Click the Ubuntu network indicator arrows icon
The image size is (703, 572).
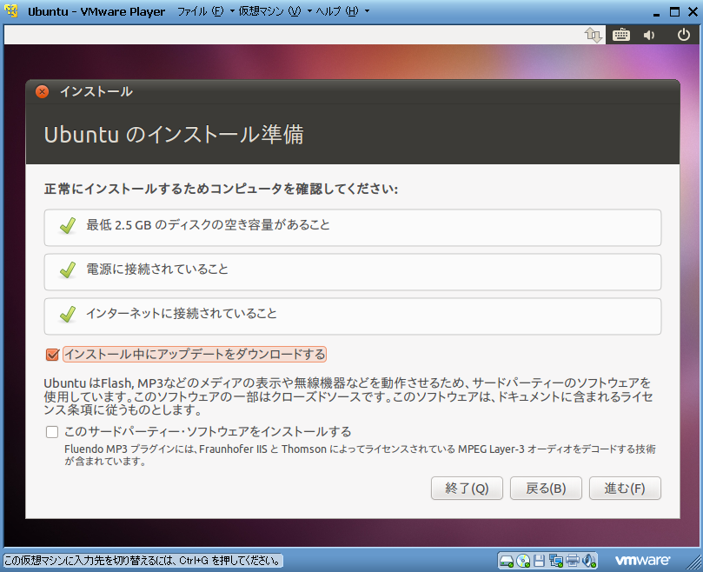click(x=594, y=35)
